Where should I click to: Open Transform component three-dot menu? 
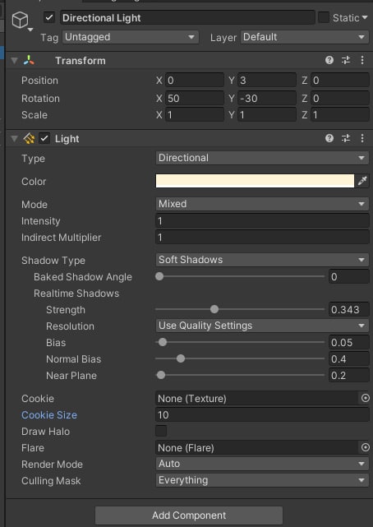362,60
